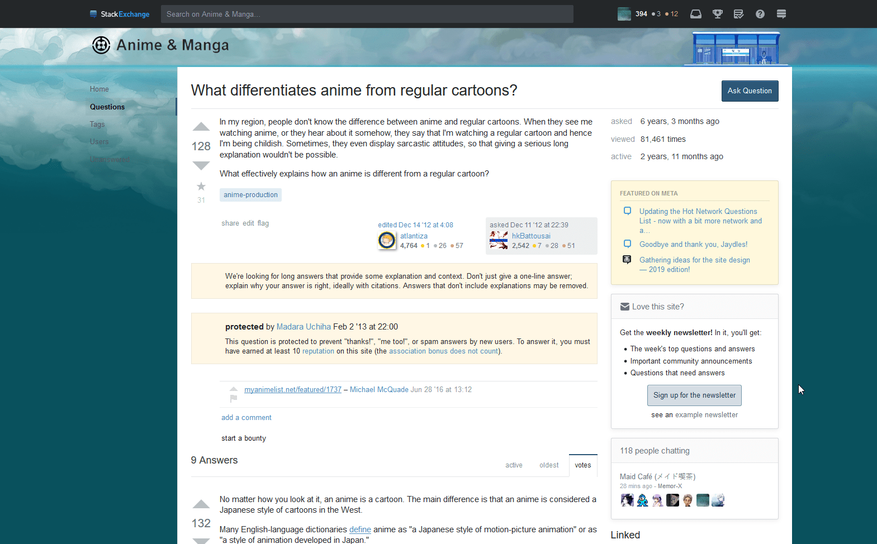The width and height of the screenshot is (877, 544).
Task: Open the help question mark icon
Action: click(x=760, y=14)
